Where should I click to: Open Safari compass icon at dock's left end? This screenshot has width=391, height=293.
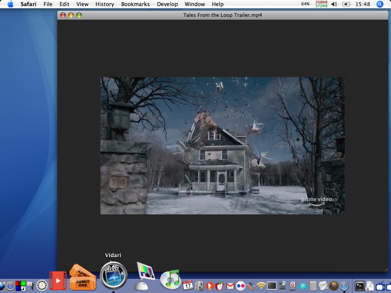coord(10,286)
